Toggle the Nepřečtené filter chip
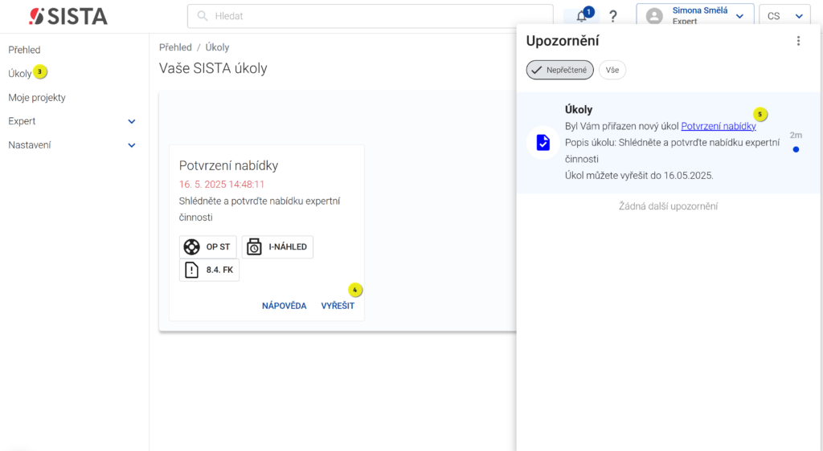The height and width of the screenshot is (451, 823). (560, 70)
